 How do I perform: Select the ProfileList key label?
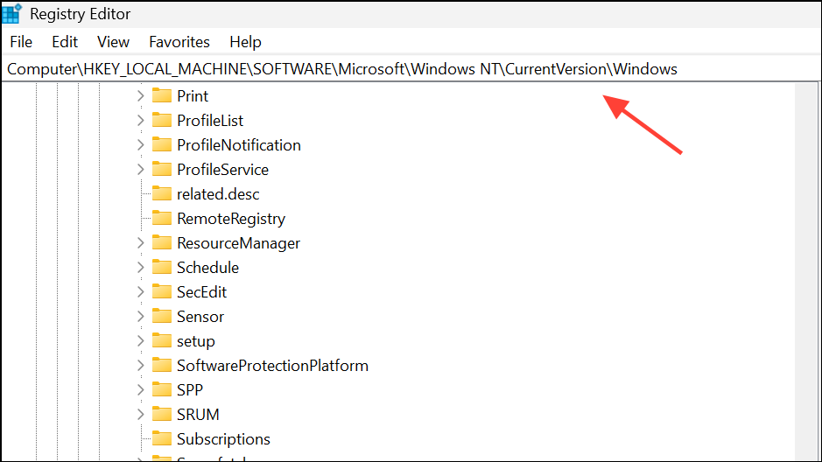click(210, 121)
